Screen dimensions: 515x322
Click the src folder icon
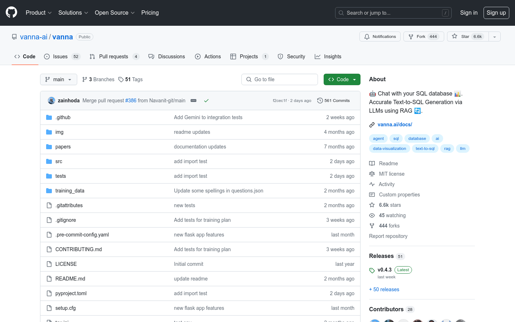(x=49, y=161)
